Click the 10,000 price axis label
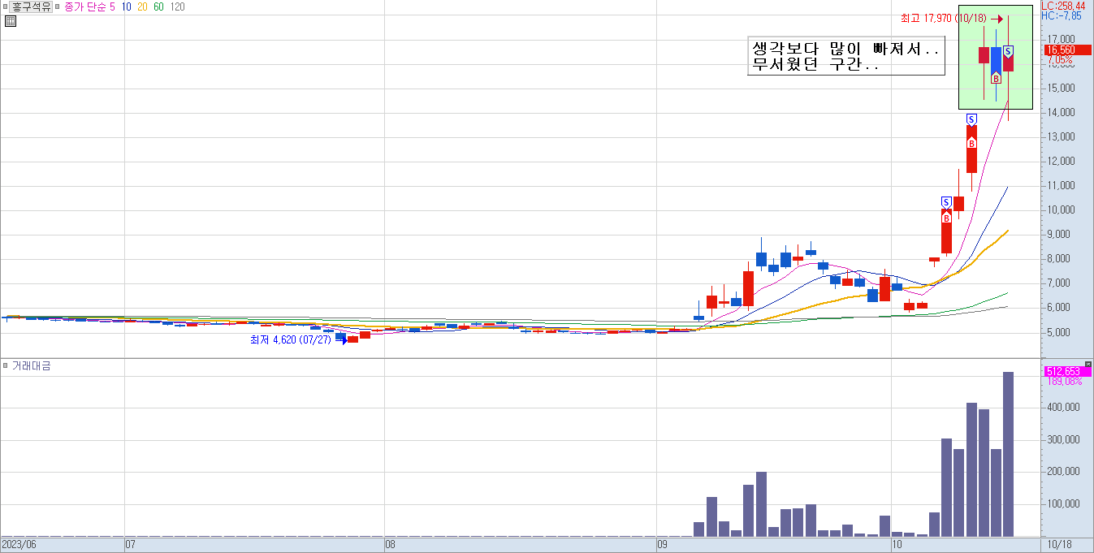Viewport: 1094px width, 553px height. (x=1060, y=210)
